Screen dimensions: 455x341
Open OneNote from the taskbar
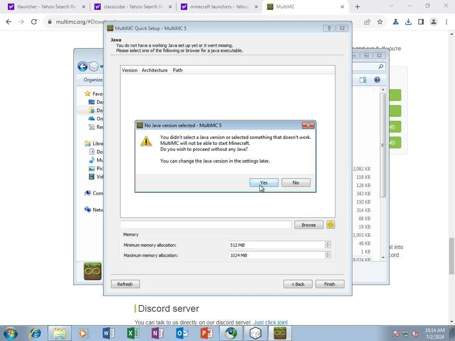tap(158, 334)
